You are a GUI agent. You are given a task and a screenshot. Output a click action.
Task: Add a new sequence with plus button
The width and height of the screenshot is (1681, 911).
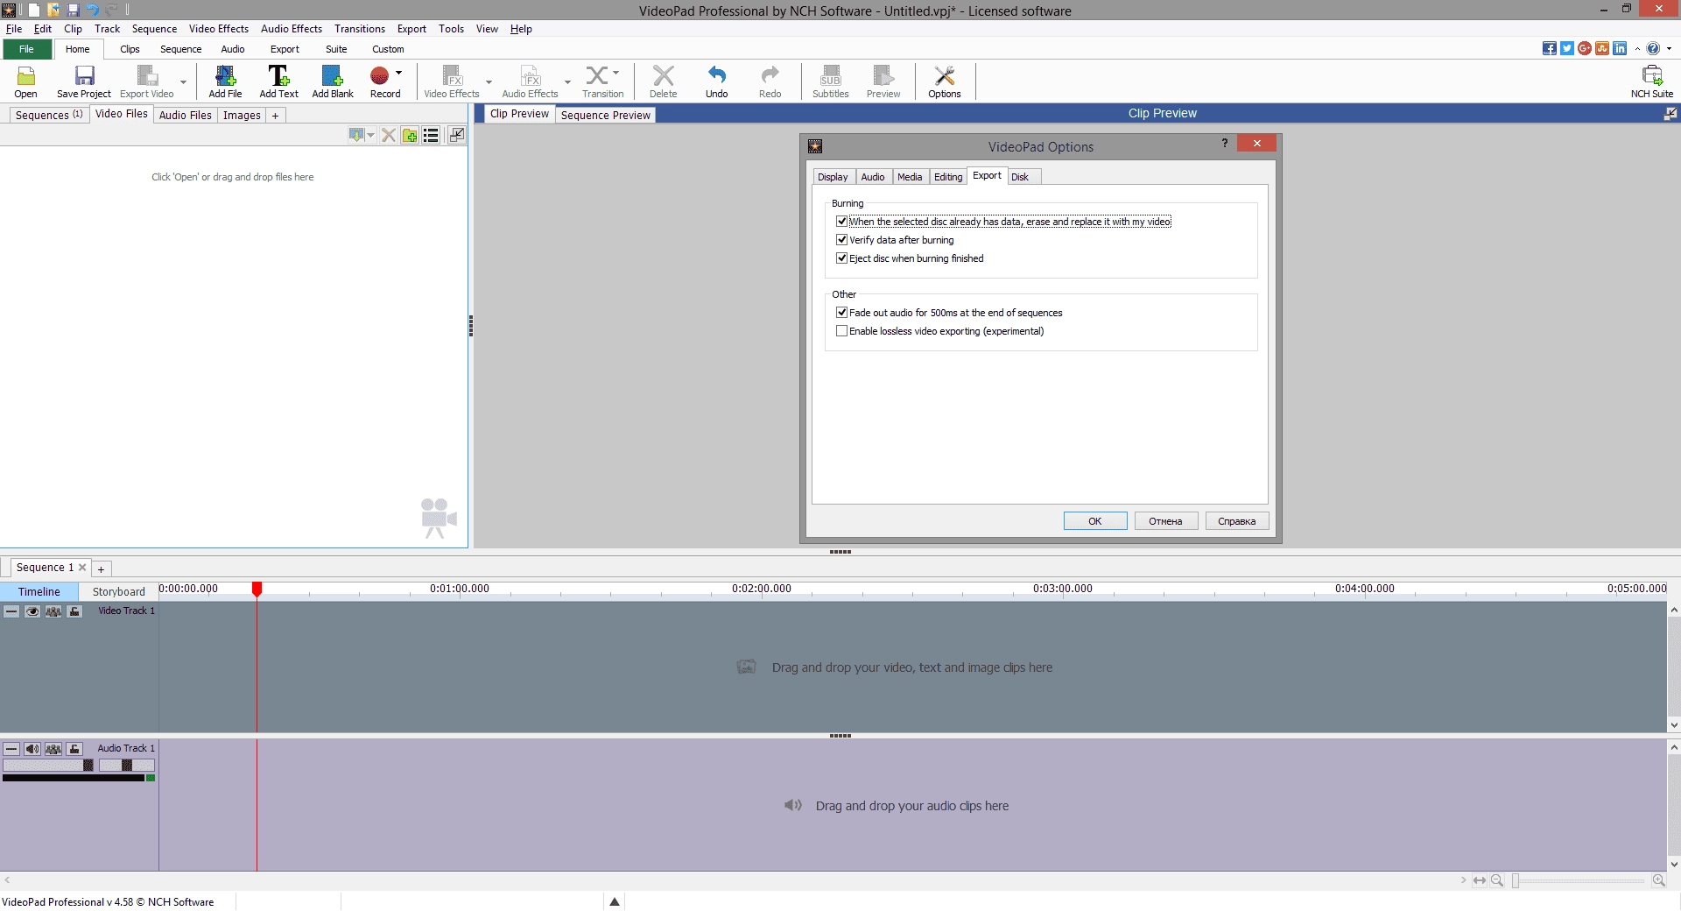pyautogui.click(x=101, y=569)
